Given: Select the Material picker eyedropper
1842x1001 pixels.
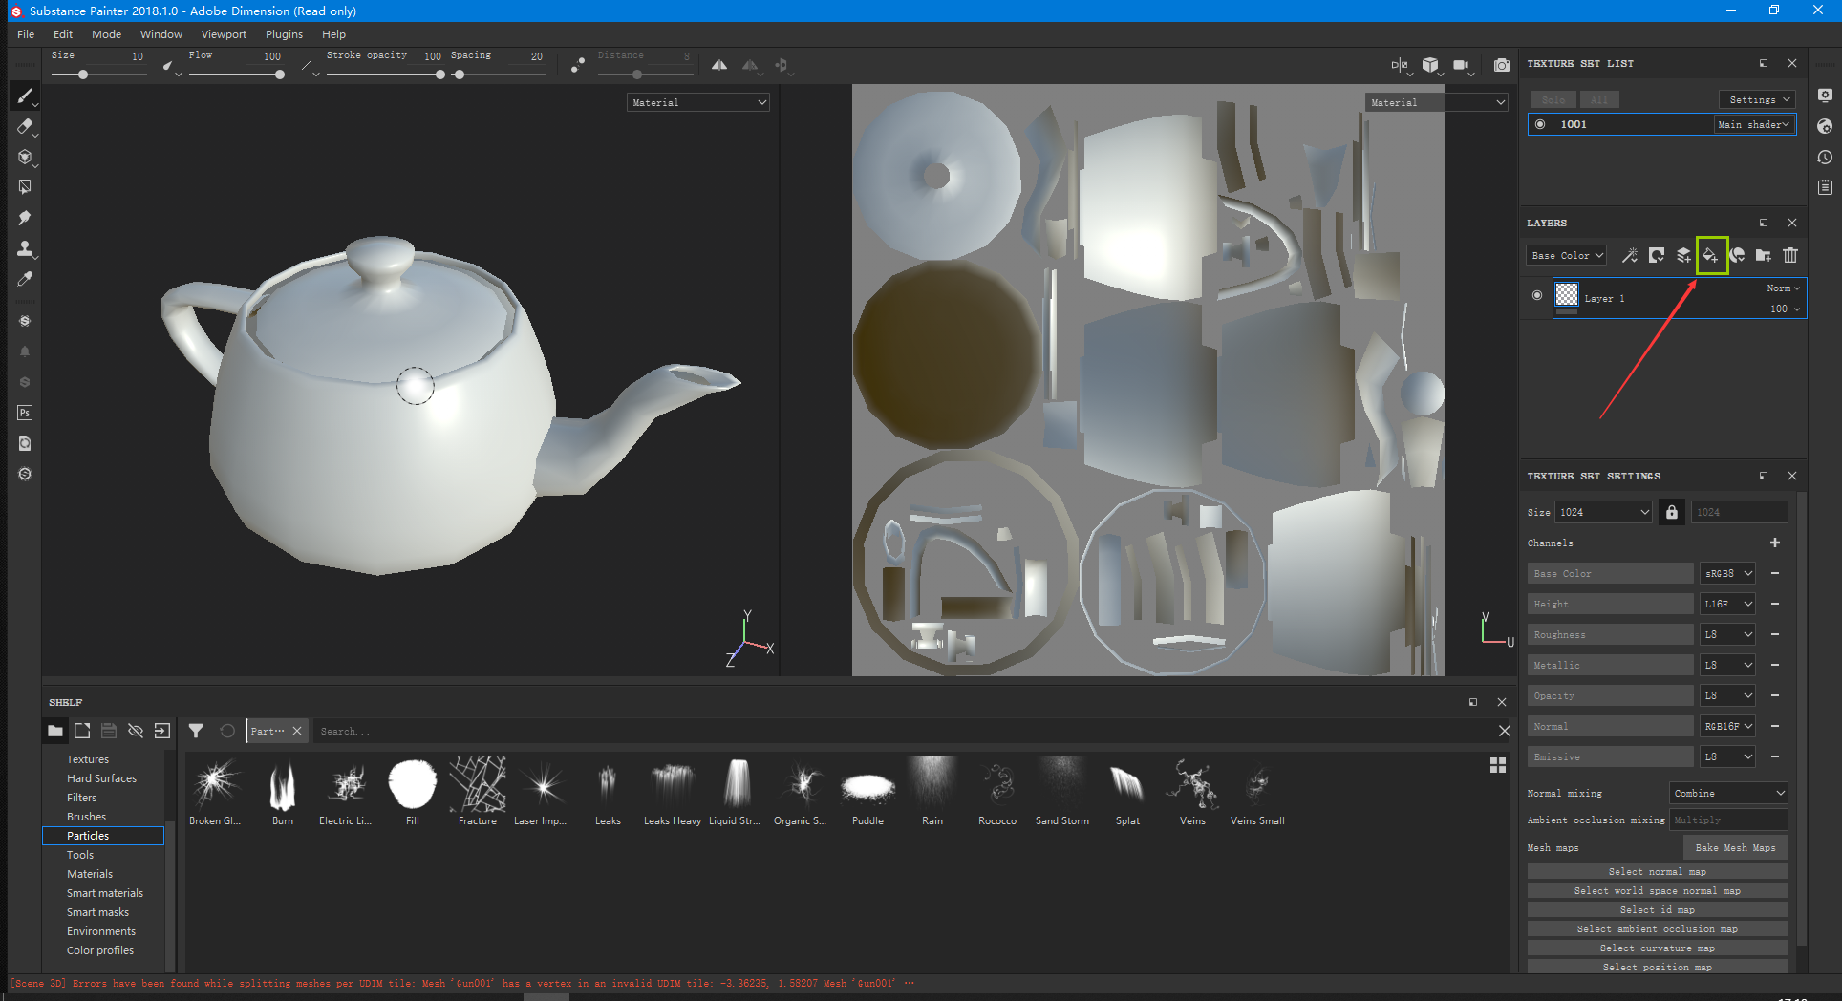Looking at the screenshot, I should tap(25, 279).
